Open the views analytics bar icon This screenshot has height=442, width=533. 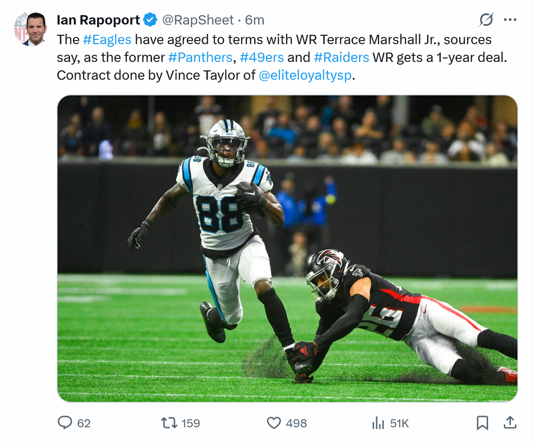pos(378,423)
